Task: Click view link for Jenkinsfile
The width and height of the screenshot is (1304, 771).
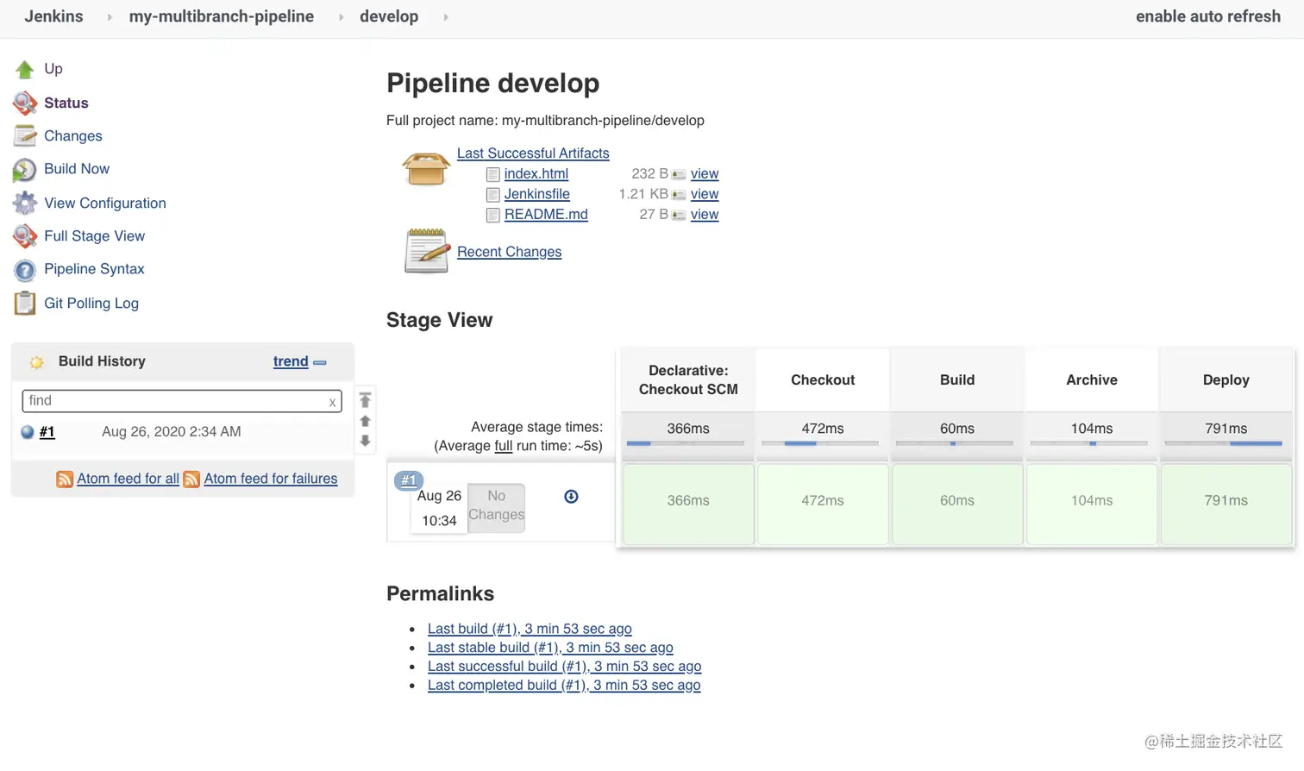Action: click(705, 194)
